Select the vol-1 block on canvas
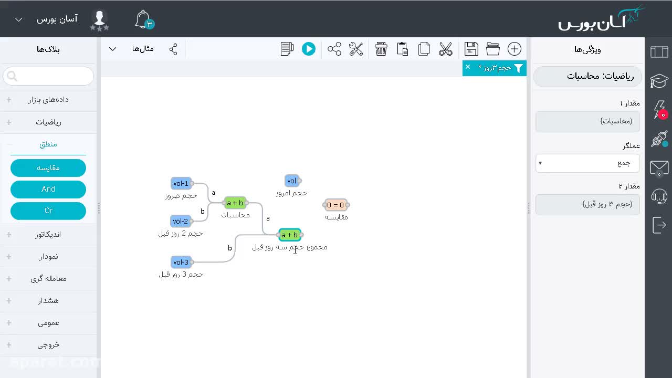 tap(181, 183)
